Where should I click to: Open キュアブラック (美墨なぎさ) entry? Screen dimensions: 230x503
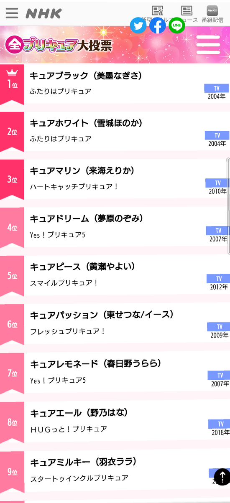click(115, 85)
